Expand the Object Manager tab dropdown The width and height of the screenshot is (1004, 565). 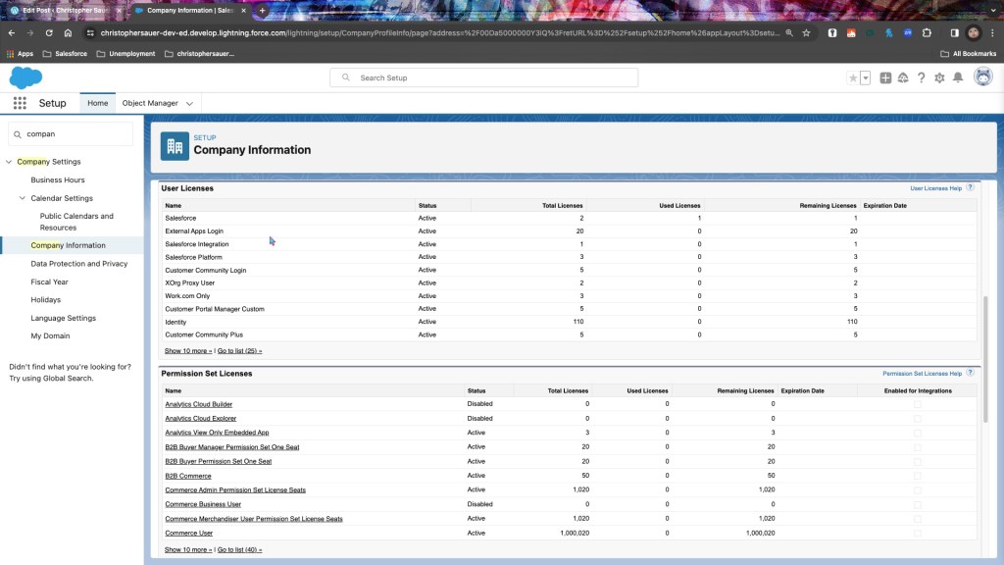(189, 103)
